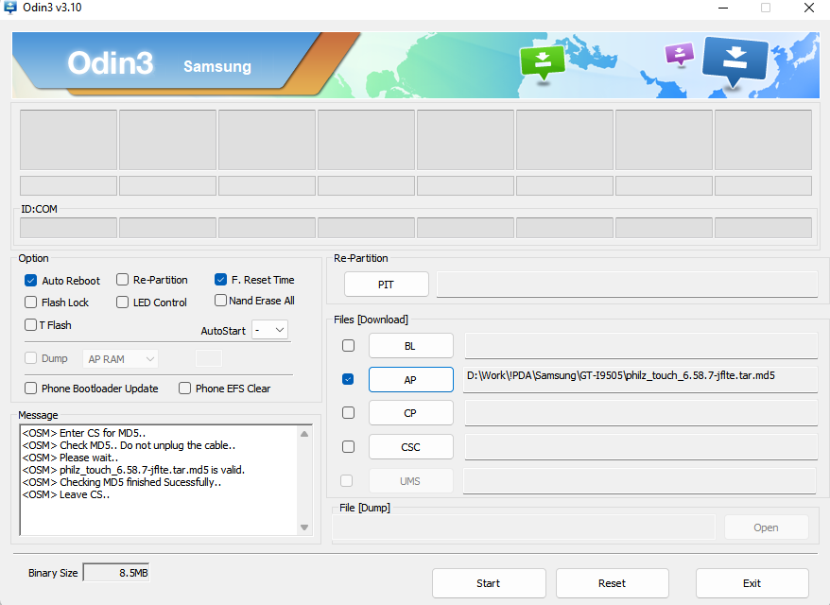Click the 'Enter CS for MD5' log line
Viewport: 830px width, 605px height.
tap(83, 433)
